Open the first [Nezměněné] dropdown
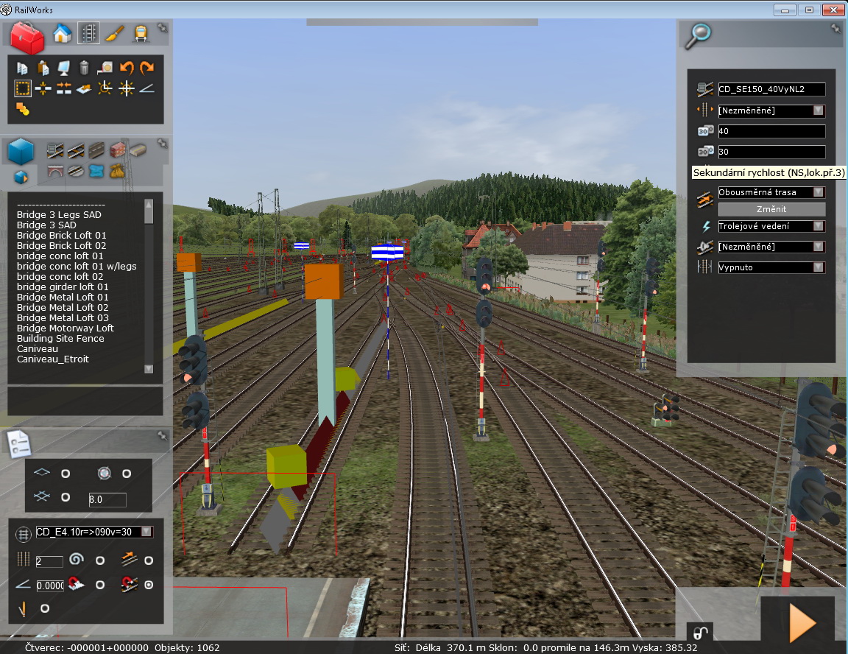Viewport: 848px width, 654px height. [771, 110]
